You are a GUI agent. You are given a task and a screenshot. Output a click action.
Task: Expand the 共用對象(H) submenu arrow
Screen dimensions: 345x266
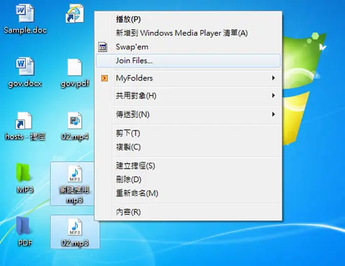coord(273,95)
